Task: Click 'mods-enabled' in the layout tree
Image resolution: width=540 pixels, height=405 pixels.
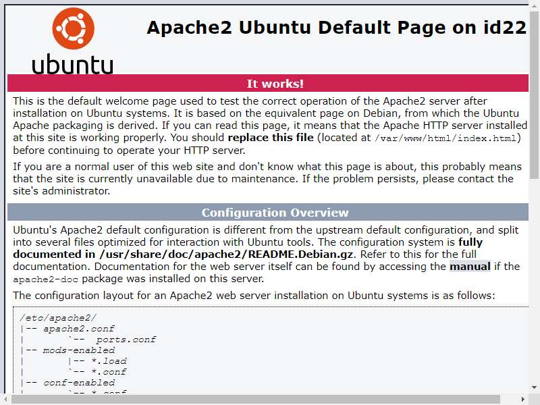Action: pos(78,350)
